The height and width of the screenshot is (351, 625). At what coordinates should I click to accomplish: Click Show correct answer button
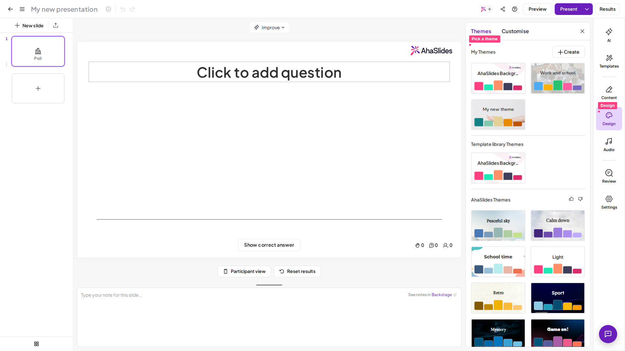click(x=269, y=245)
